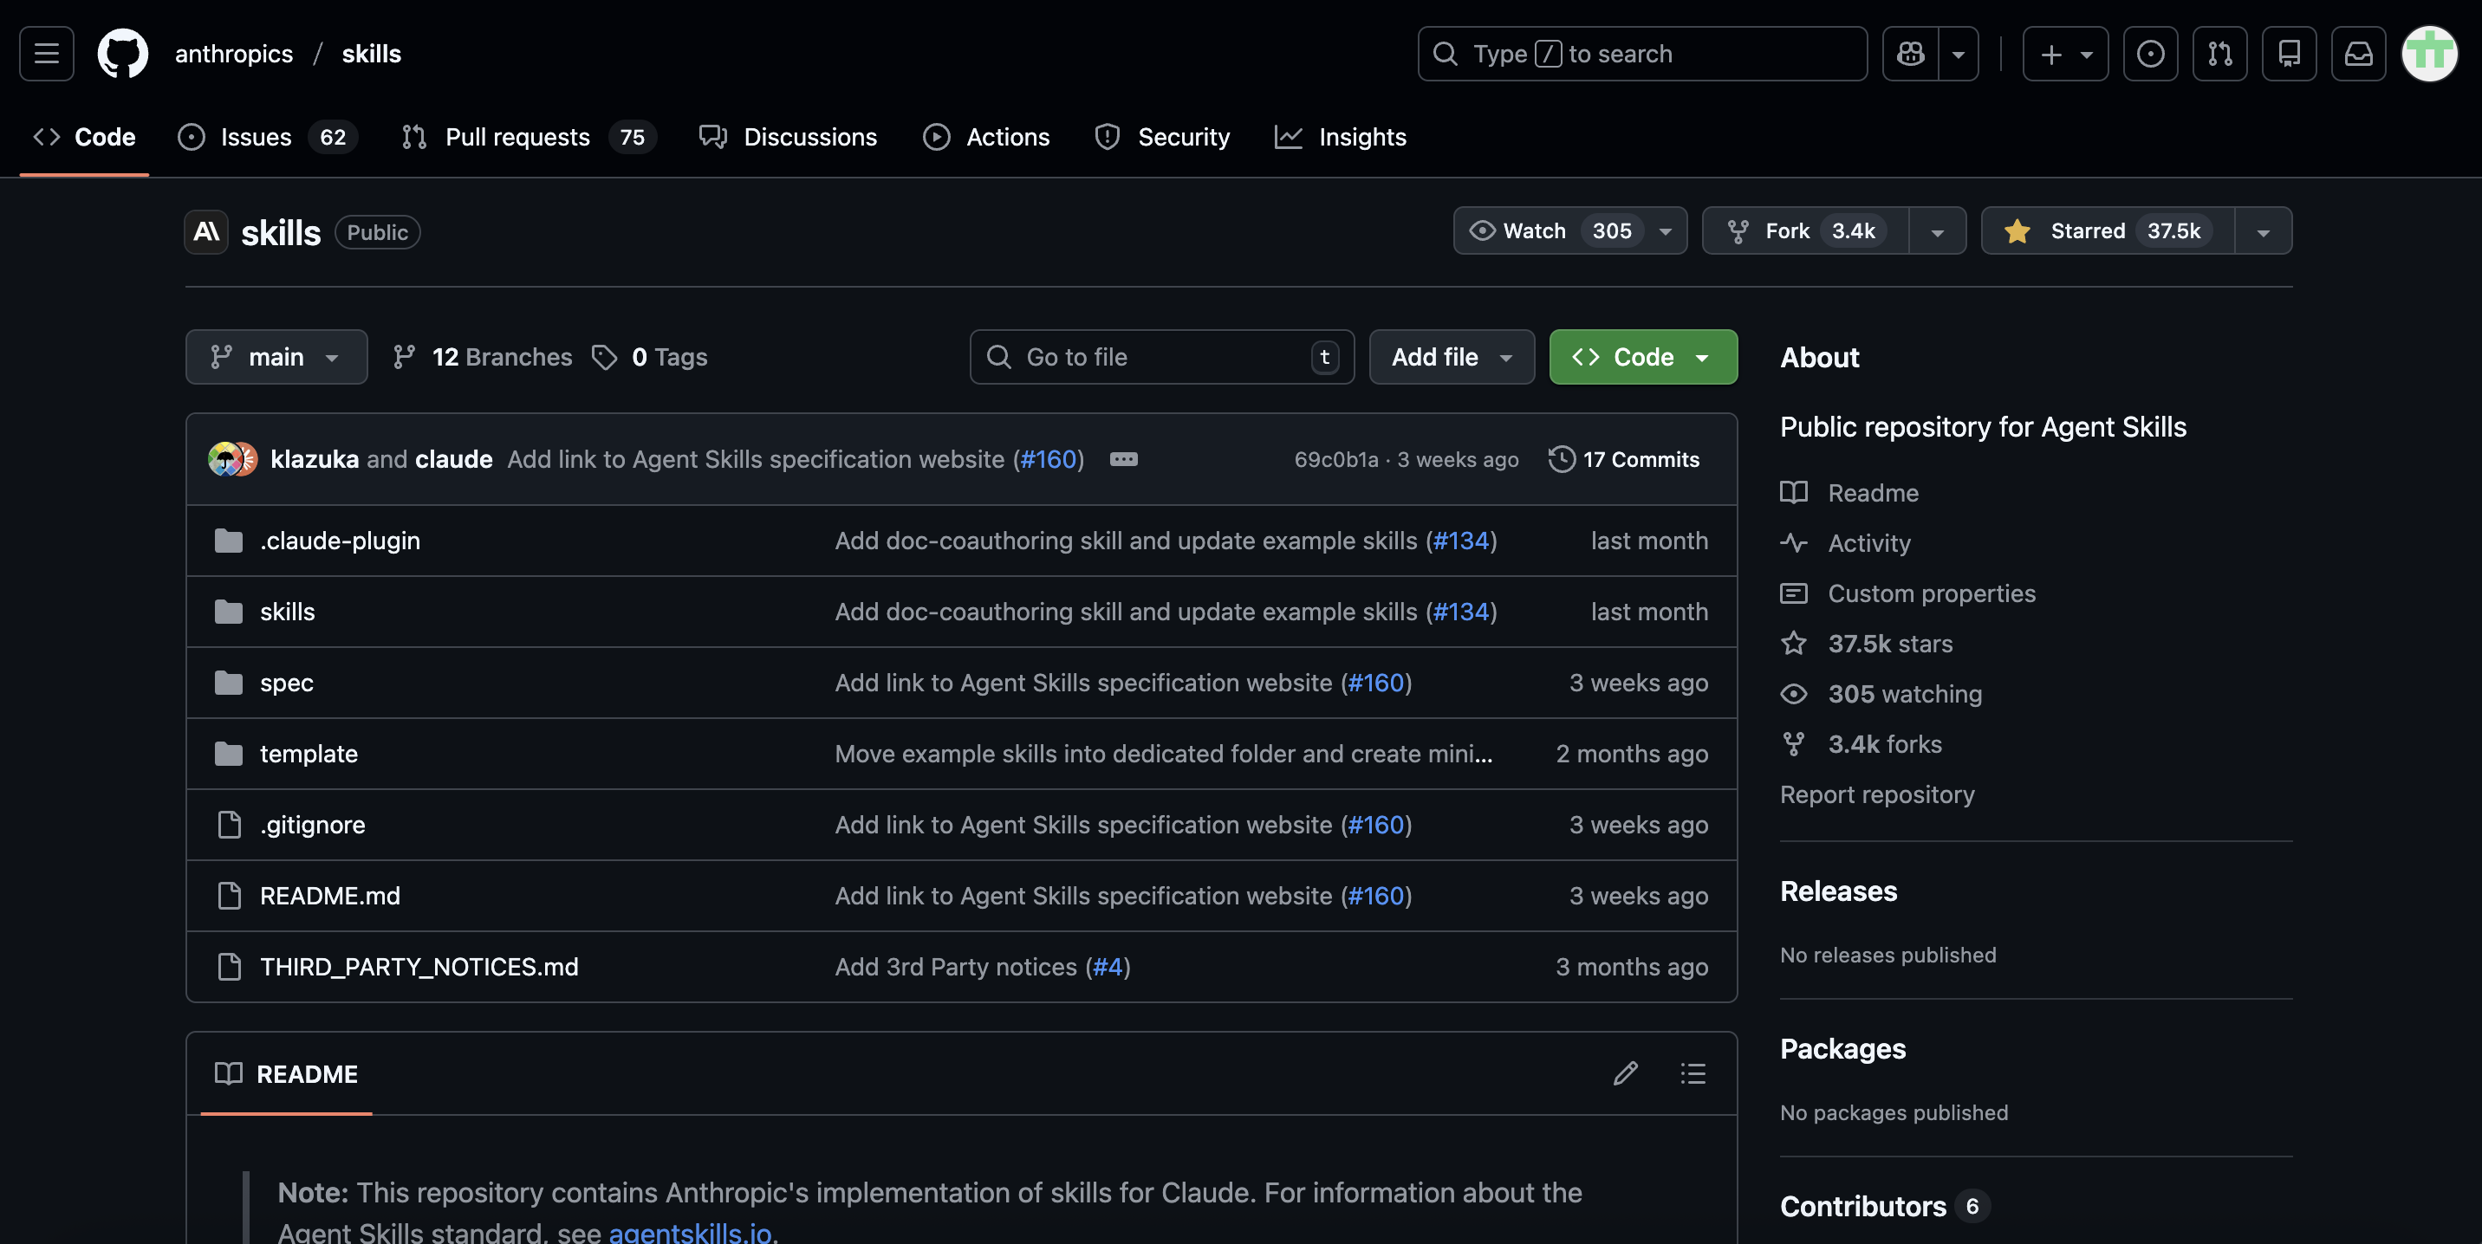Screen dimensions: 2482x1244
Task: Open Copilot chat icon in header
Action: [1911, 54]
